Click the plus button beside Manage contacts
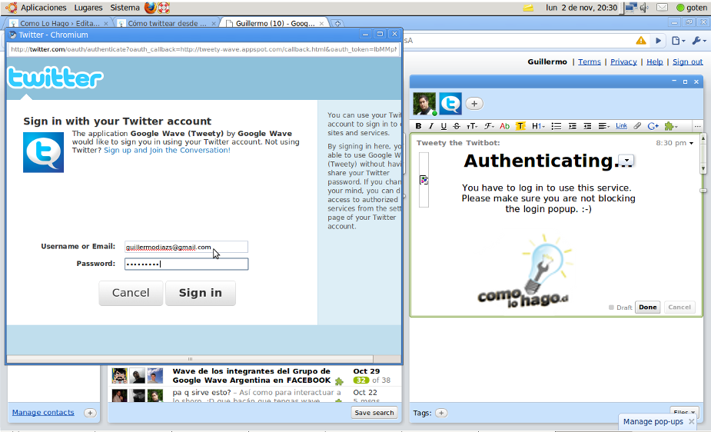The image size is (711, 432). point(90,413)
